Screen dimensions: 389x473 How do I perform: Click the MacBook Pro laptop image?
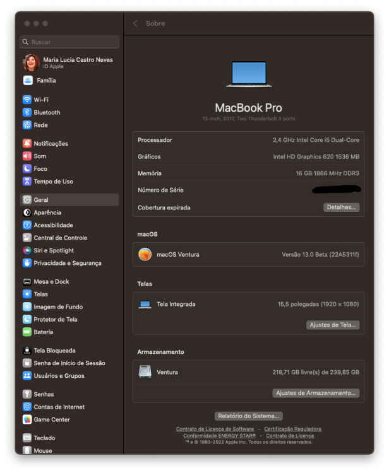pos(249,74)
